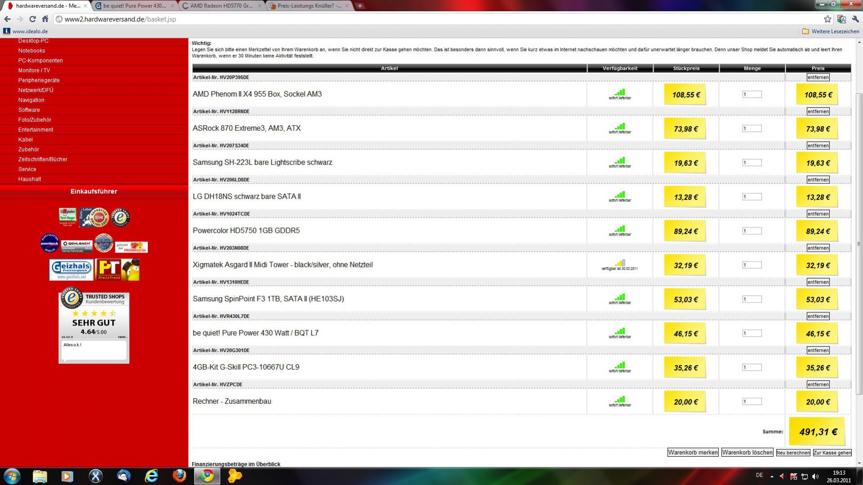Remove Powercolor HD5750 from basket
The image size is (863, 485).
(818, 214)
